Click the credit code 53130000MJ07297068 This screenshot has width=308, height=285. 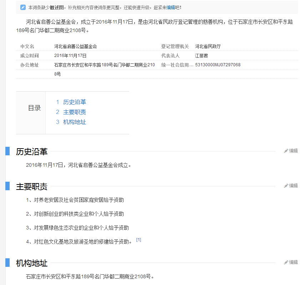click(x=218, y=65)
